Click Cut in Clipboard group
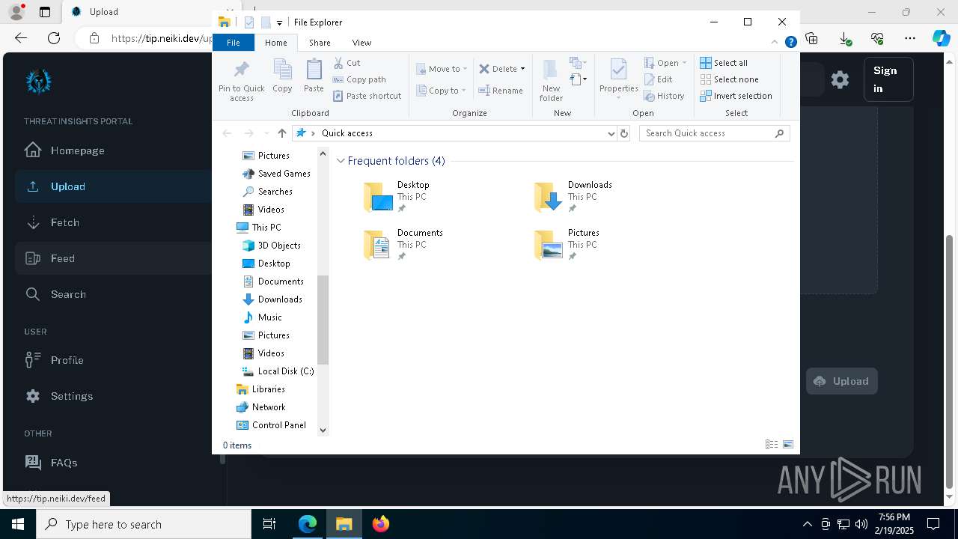Screen dimensions: 958x539 (x=347, y=63)
